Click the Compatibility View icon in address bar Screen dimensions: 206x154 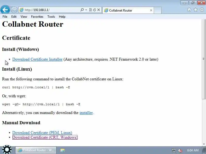[90, 10]
